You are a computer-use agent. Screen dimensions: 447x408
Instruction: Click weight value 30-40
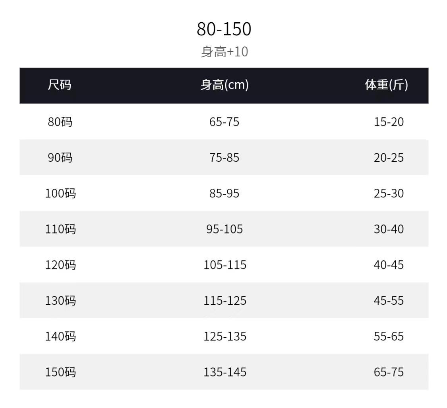tap(389, 229)
